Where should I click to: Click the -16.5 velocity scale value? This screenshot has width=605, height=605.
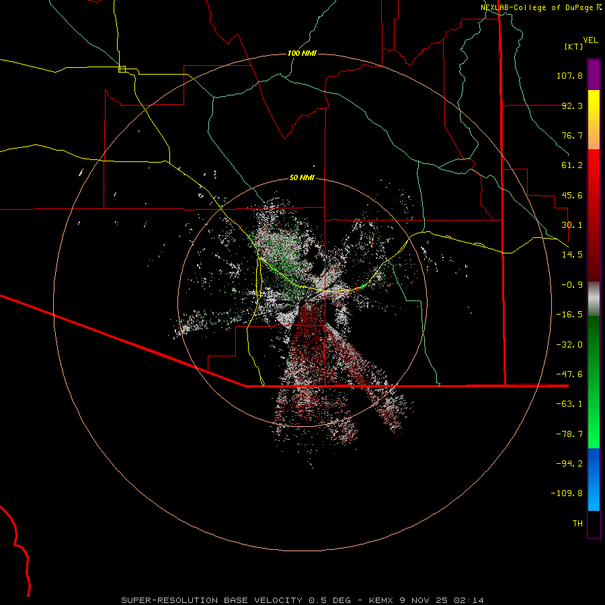[569, 315]
